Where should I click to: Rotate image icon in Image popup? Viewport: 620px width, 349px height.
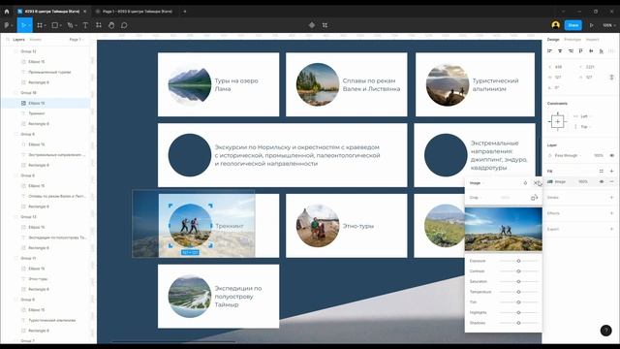coord(534,198)
